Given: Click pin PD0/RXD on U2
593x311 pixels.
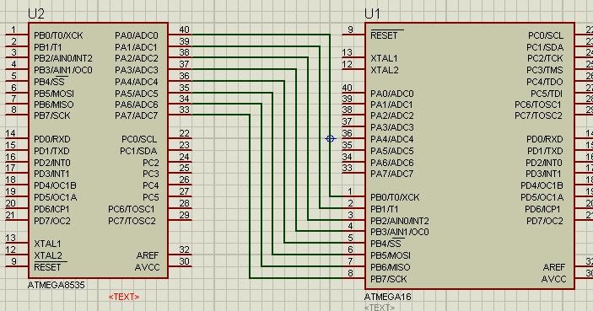Looking at the screenshot, I should 52,139.
